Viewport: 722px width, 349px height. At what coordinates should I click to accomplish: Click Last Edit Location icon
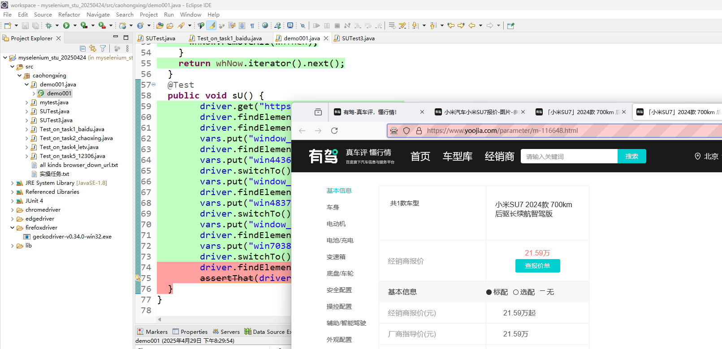(451, 26)
